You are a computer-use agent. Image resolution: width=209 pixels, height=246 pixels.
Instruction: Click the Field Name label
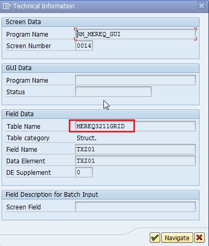[22, 149]
